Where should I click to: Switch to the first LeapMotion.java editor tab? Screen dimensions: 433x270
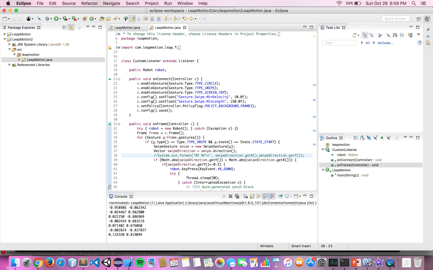coord(127,28)
